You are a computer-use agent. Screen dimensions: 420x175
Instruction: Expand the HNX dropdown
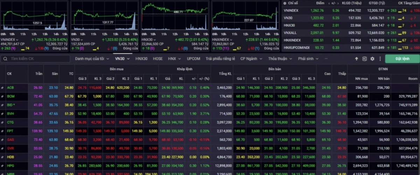pyautogui.click(x=174, y=59)
